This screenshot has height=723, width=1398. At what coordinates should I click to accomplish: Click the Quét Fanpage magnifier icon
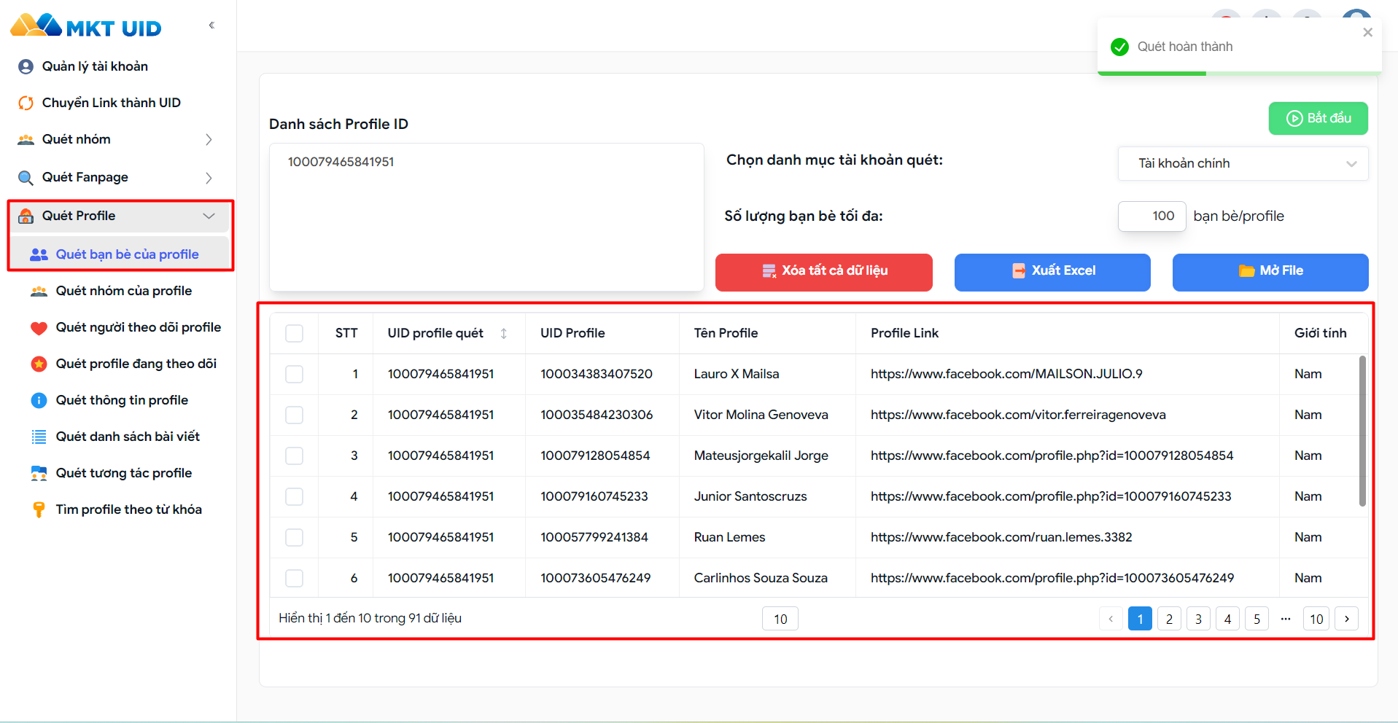point(26,178)
